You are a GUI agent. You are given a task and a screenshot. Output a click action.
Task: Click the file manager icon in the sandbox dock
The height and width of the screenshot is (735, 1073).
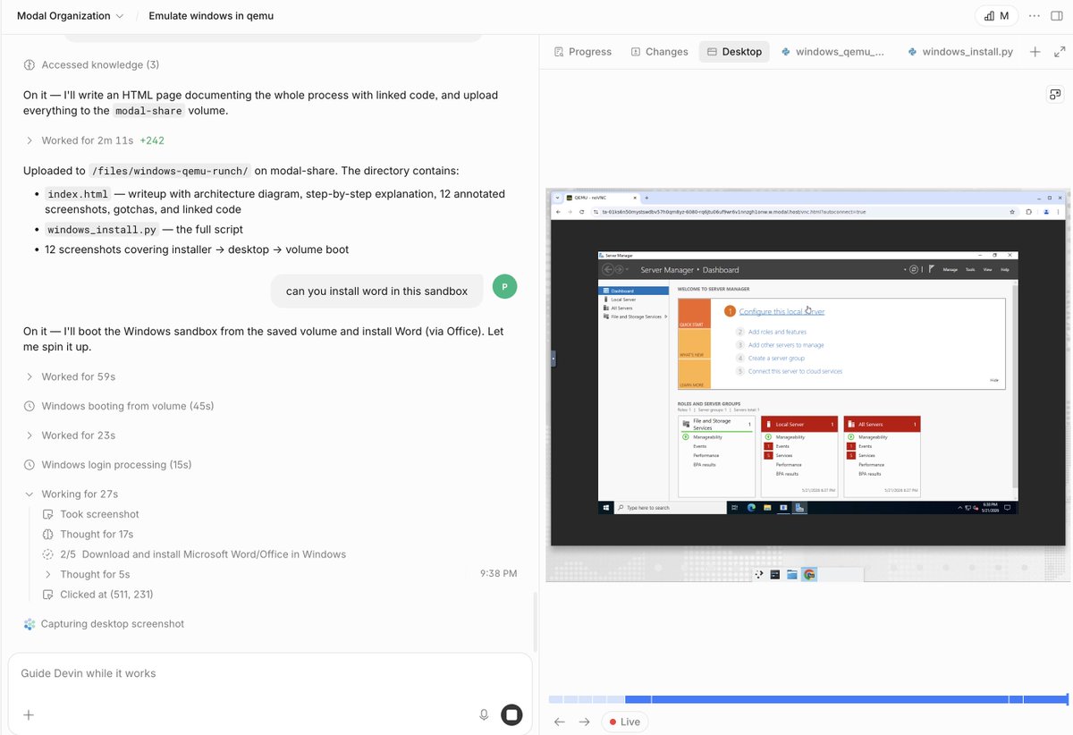[x=792, y=575]
